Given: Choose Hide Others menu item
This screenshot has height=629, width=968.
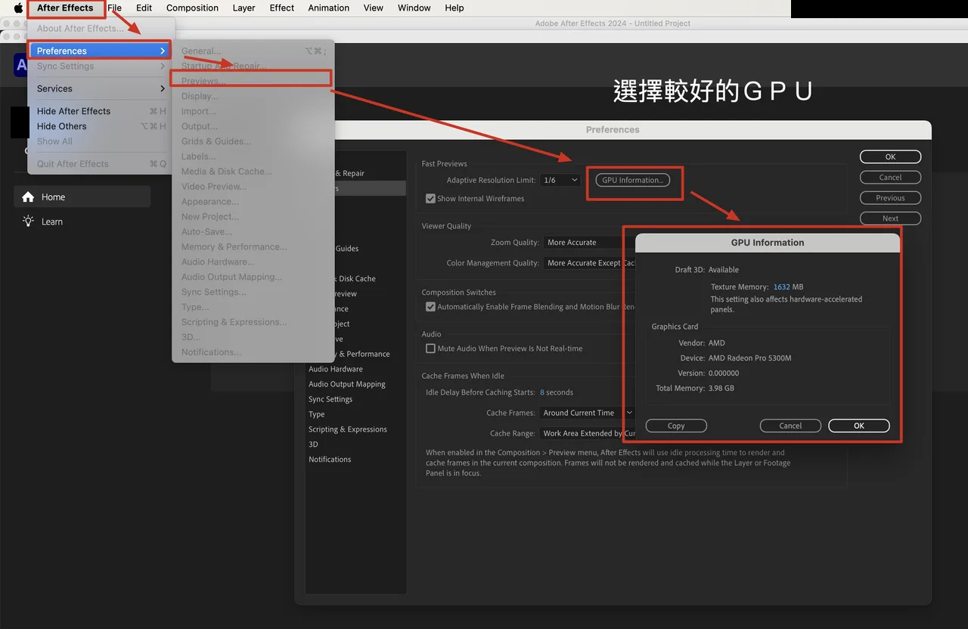Looking at the screenshot, I should (101, 126).
